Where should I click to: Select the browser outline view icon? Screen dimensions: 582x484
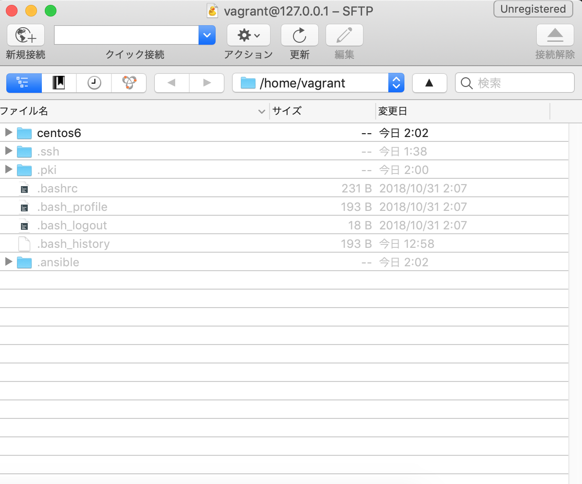tap(23, 83)
